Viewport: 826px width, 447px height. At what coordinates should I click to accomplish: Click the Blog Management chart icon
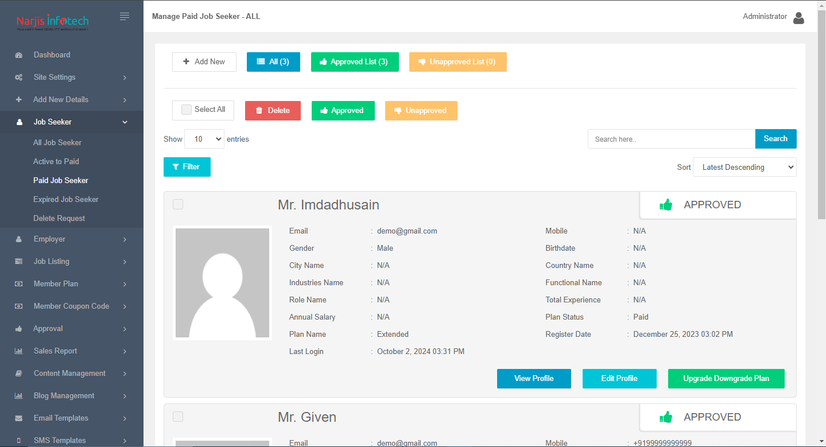click(19, 396)
